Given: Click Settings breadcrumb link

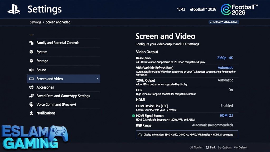Looking at the screenshot, I should pyautogui.click(x=35, y=22).
